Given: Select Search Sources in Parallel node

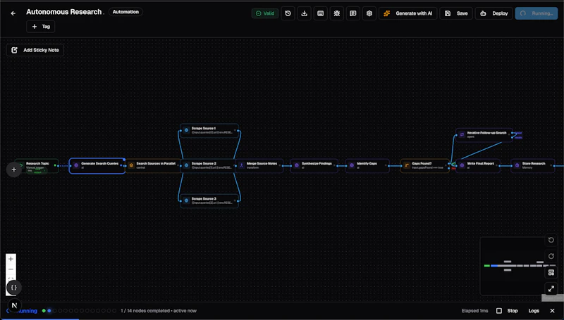Looking at the screenshot, I should point(153,165).
